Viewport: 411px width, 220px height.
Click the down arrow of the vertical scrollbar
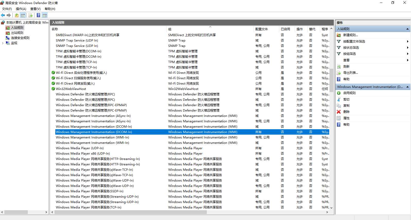click(x=331, y=208)
